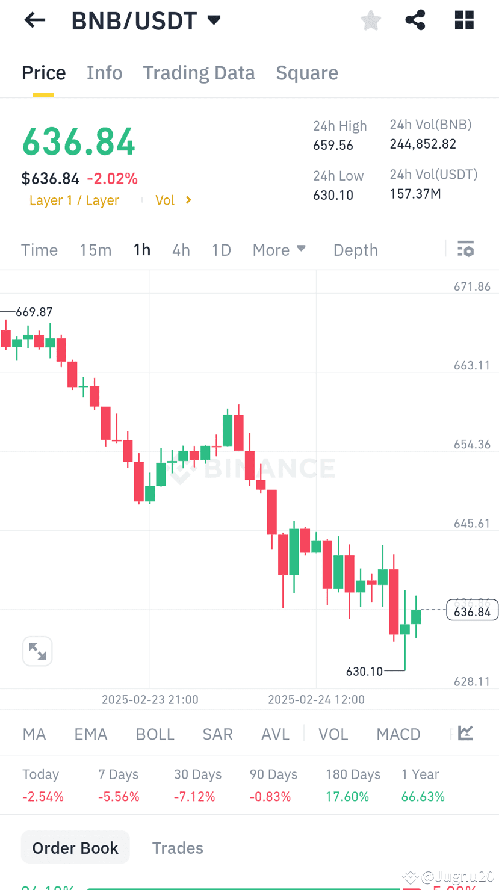
Task: Enable the MACD indicator
Action: tap(398, 734)
